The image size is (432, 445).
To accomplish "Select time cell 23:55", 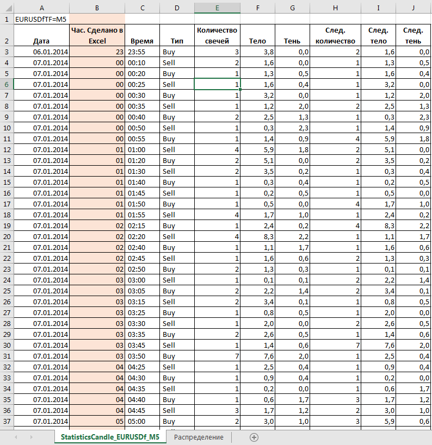I will click(x=143, y=52).
